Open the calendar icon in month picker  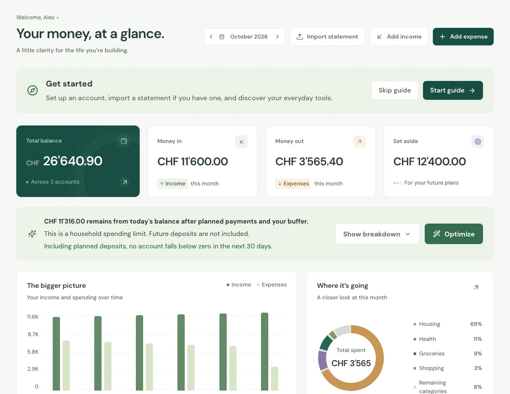(222, 37)
